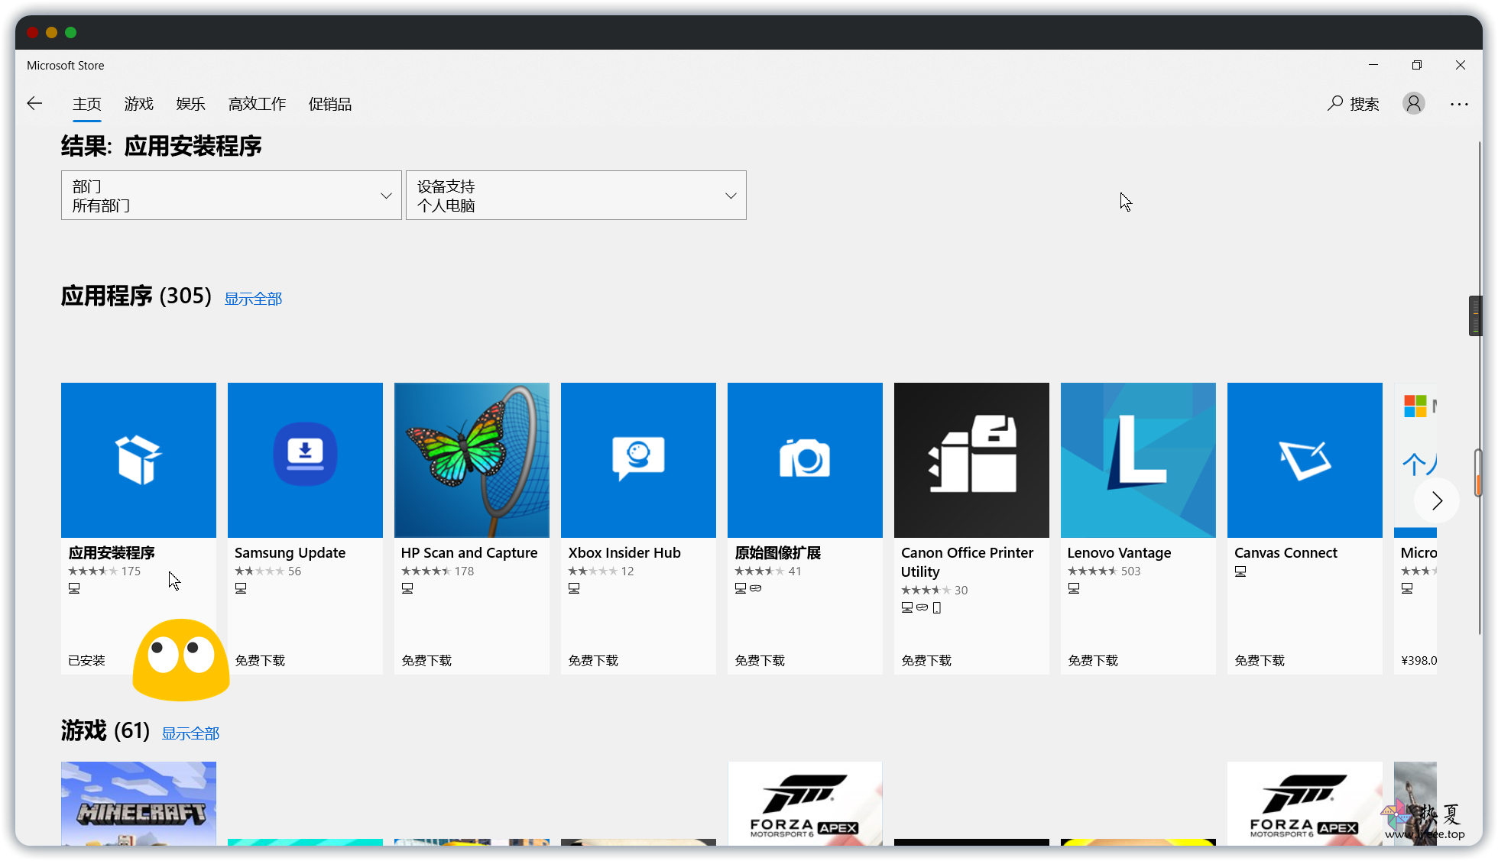The height and width of the screenshot is (861, 1498).
Task: Click 免费下载 under Samsung Update
Action: [x=260, y=660]
